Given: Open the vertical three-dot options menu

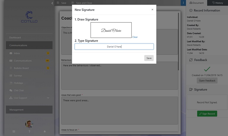Looking at the screenshot, I should 183,3.
